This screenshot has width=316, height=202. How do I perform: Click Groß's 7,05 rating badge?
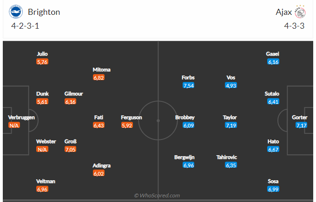click(70, 149)
